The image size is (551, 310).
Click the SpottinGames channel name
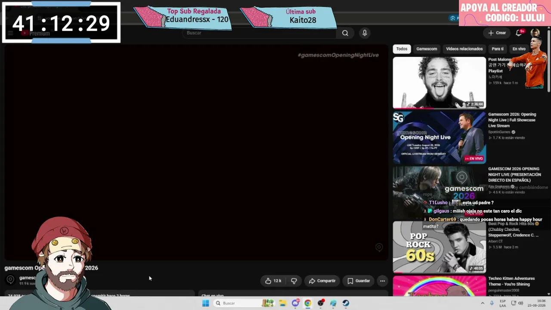499,132
